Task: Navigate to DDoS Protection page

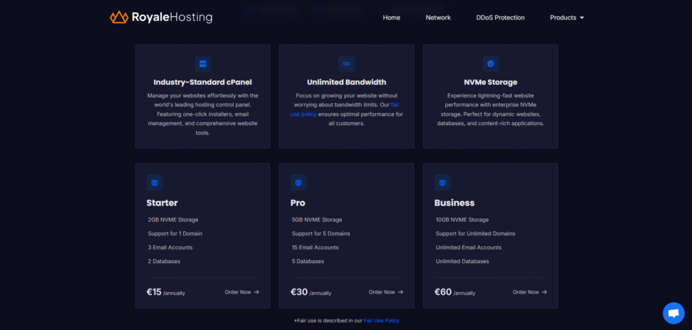Action: click(x=500, y=18)
